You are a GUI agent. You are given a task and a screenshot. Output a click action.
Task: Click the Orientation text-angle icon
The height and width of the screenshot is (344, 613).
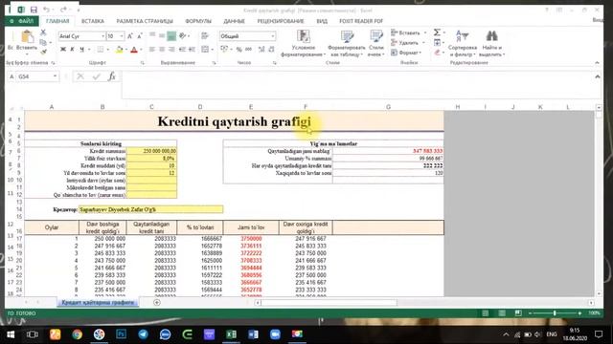(182, 36)
